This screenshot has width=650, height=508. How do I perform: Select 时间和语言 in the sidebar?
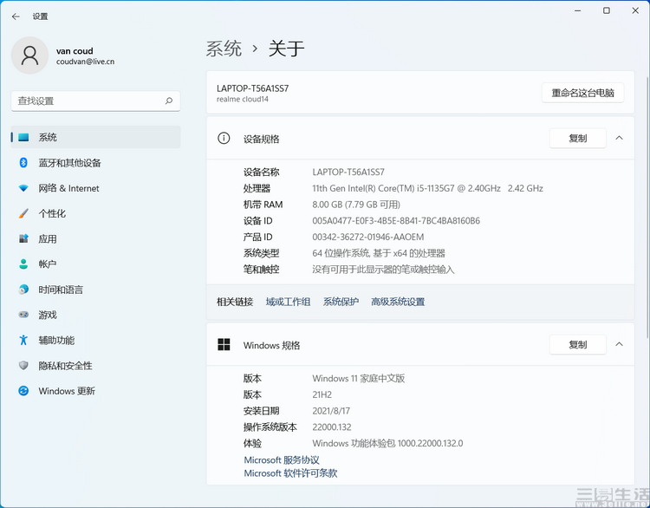pos(95,290)
